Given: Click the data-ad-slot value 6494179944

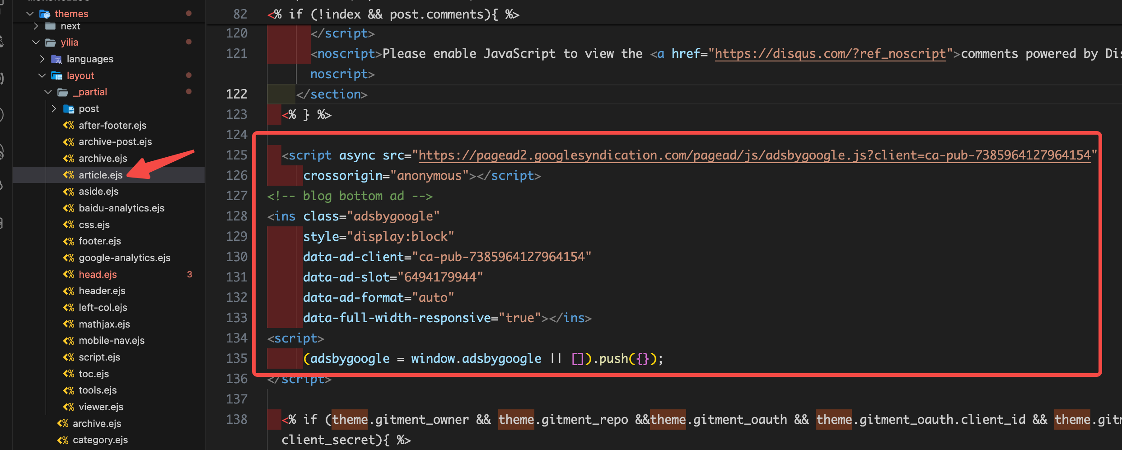Looking at the screenshot, I should click(x=440, y=277).
